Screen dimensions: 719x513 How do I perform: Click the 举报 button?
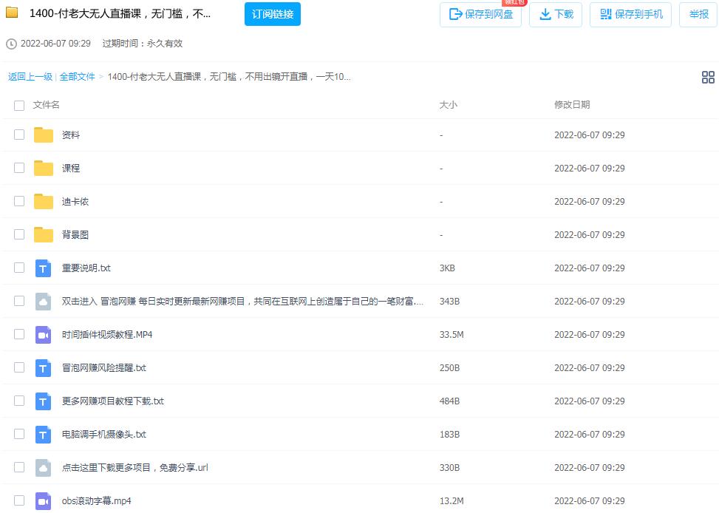[698, 15]
